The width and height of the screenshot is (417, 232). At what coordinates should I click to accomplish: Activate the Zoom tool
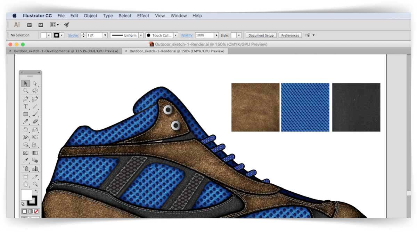pos(35,184)
